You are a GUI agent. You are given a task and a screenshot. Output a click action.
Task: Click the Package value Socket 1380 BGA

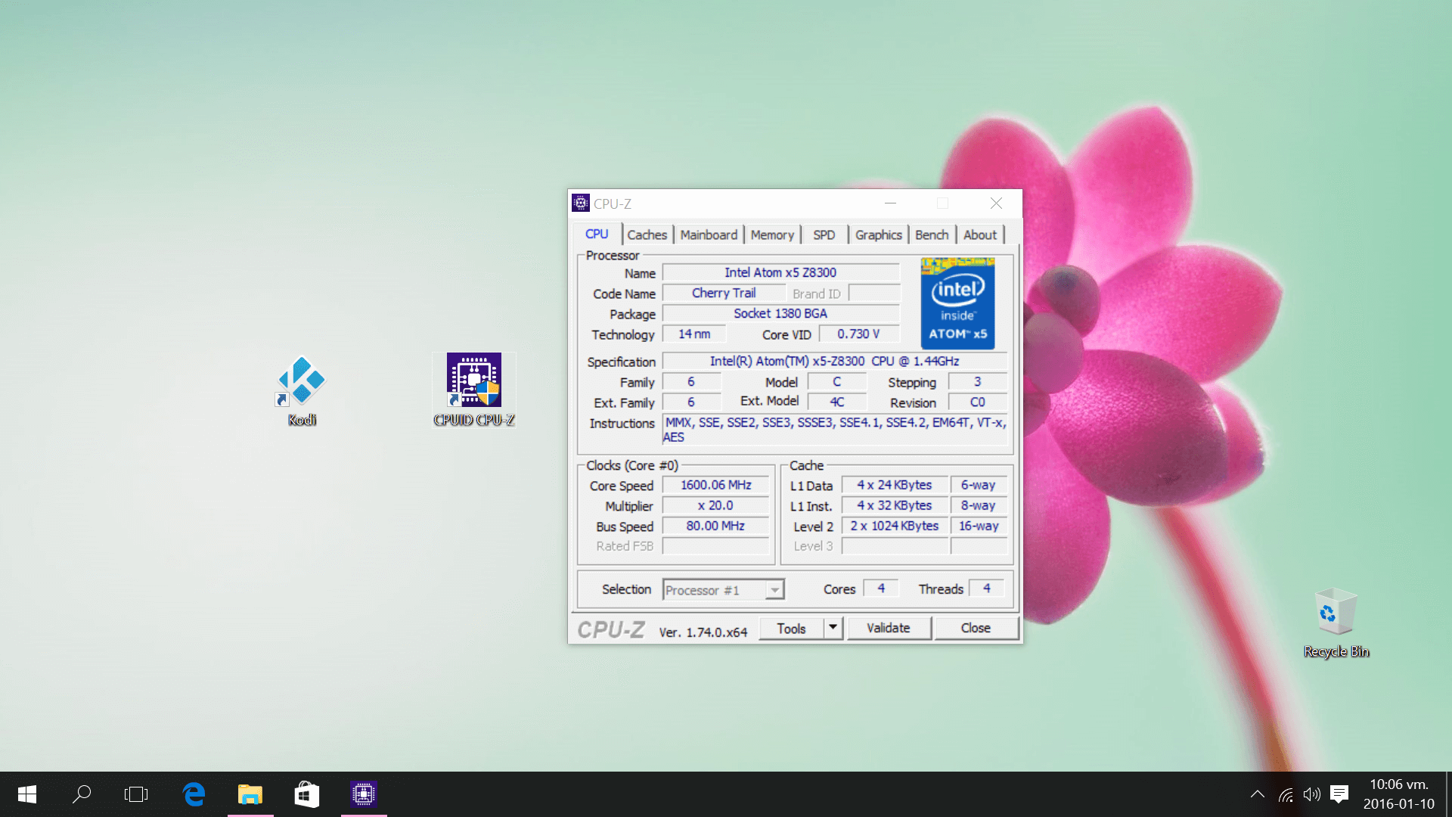(x=780, y=313)
